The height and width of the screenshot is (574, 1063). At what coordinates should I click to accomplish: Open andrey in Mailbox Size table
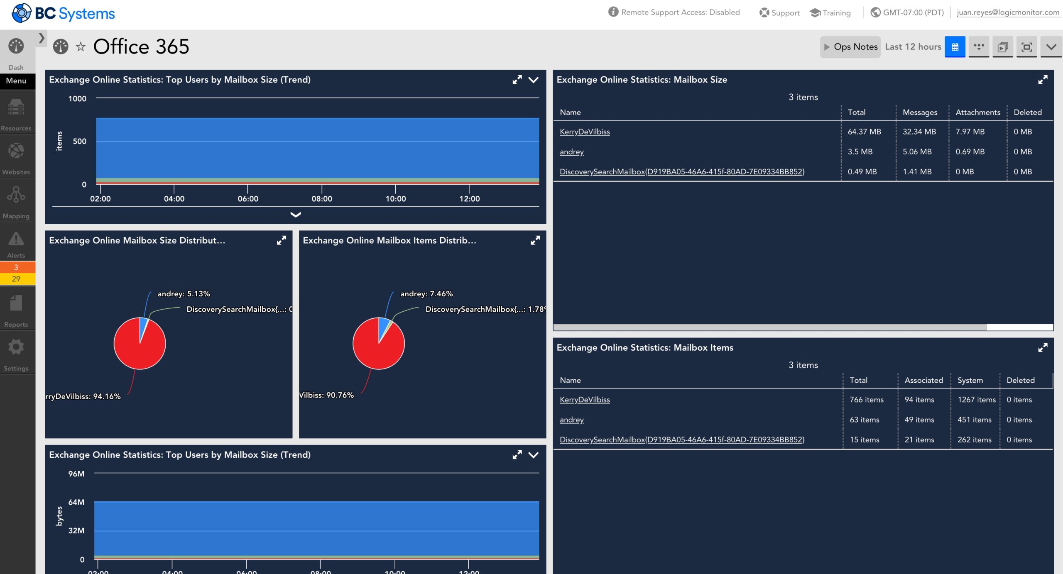tap(572, 152)
